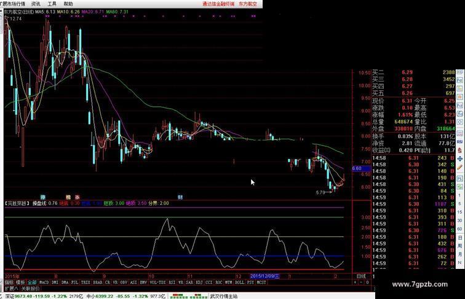Select the OBV indicator tab
Viewport: 465px width, 299px height.
[124, 282]
